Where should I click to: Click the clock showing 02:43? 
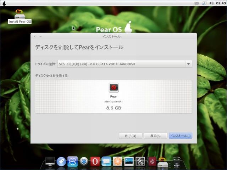click(x=220, y=3)
